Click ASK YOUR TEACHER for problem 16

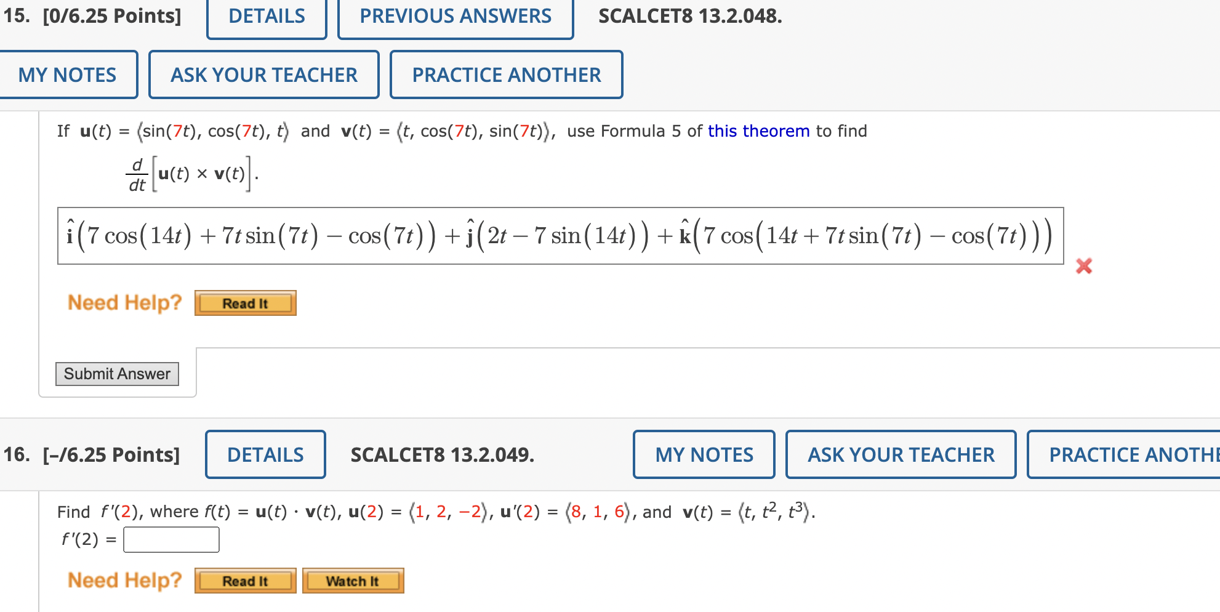point(901,454)
